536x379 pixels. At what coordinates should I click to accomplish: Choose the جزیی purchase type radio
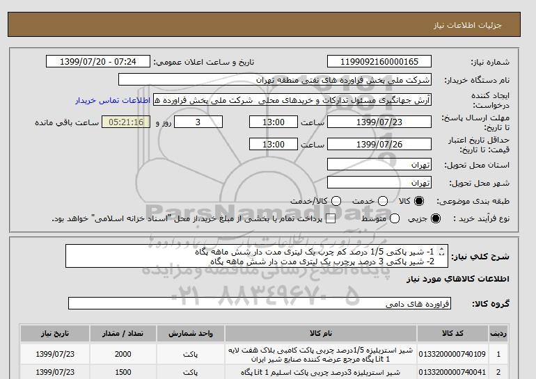coord(436,218)
